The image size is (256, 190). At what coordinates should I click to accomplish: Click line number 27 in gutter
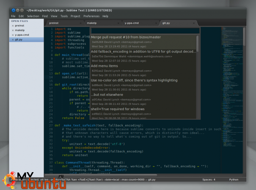coord(51,125)
